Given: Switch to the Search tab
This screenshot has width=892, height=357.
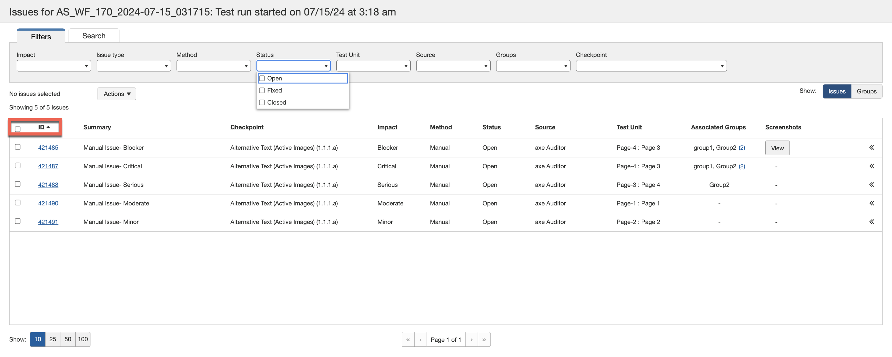Looking at the screenshot, I should pos(94,35).
